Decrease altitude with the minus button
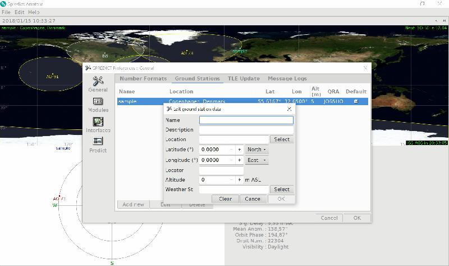 tap(231, 180)
